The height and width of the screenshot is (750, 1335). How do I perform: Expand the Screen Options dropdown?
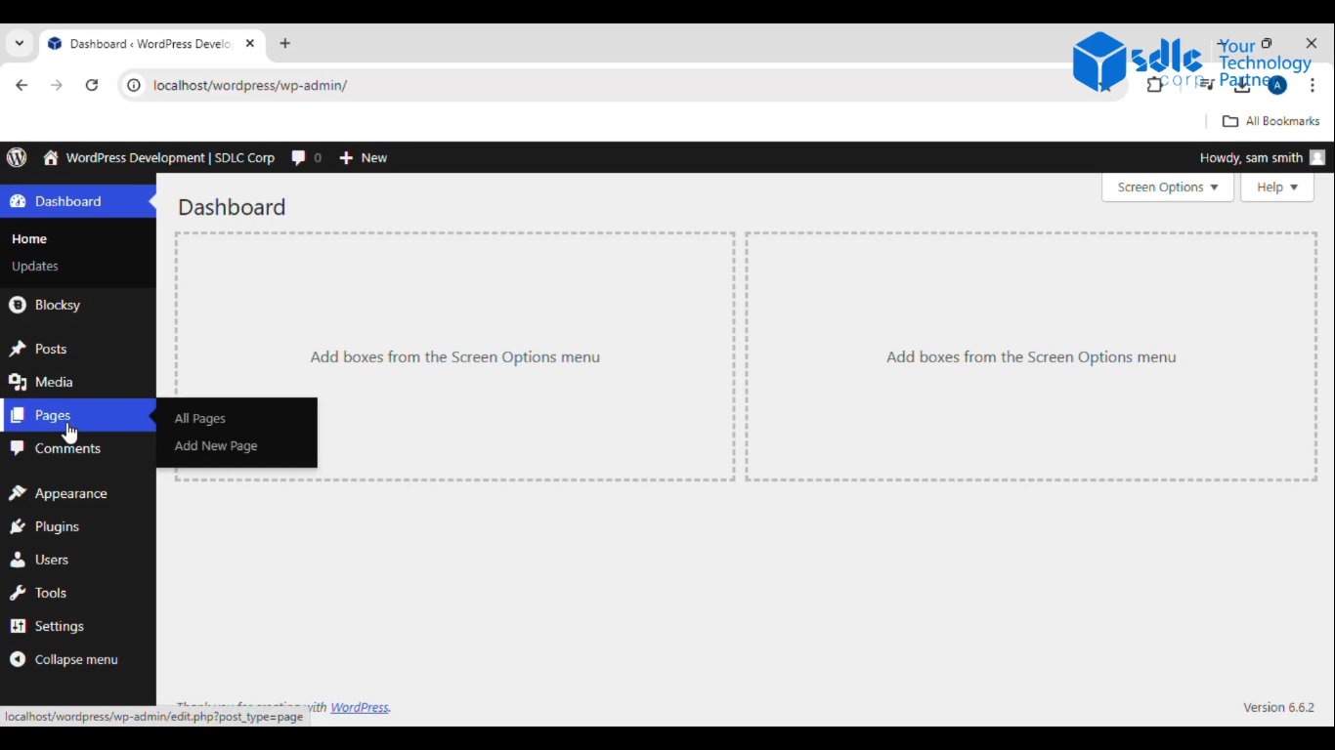click(1168, 187)
